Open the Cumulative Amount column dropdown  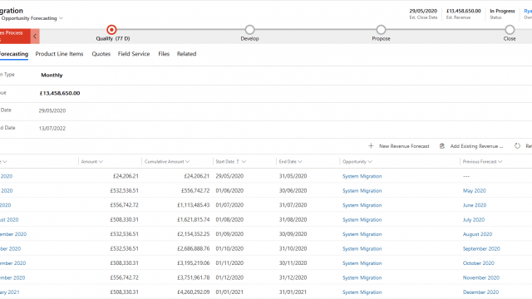point(188,162)
